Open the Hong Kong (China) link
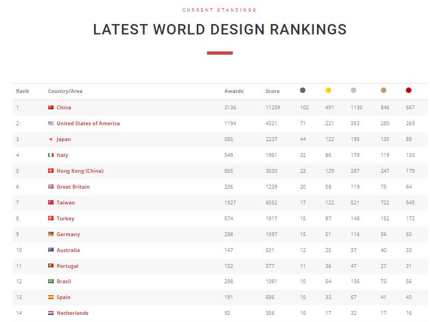This screenshot has height=322, width=430. click(x=80, y=171)
